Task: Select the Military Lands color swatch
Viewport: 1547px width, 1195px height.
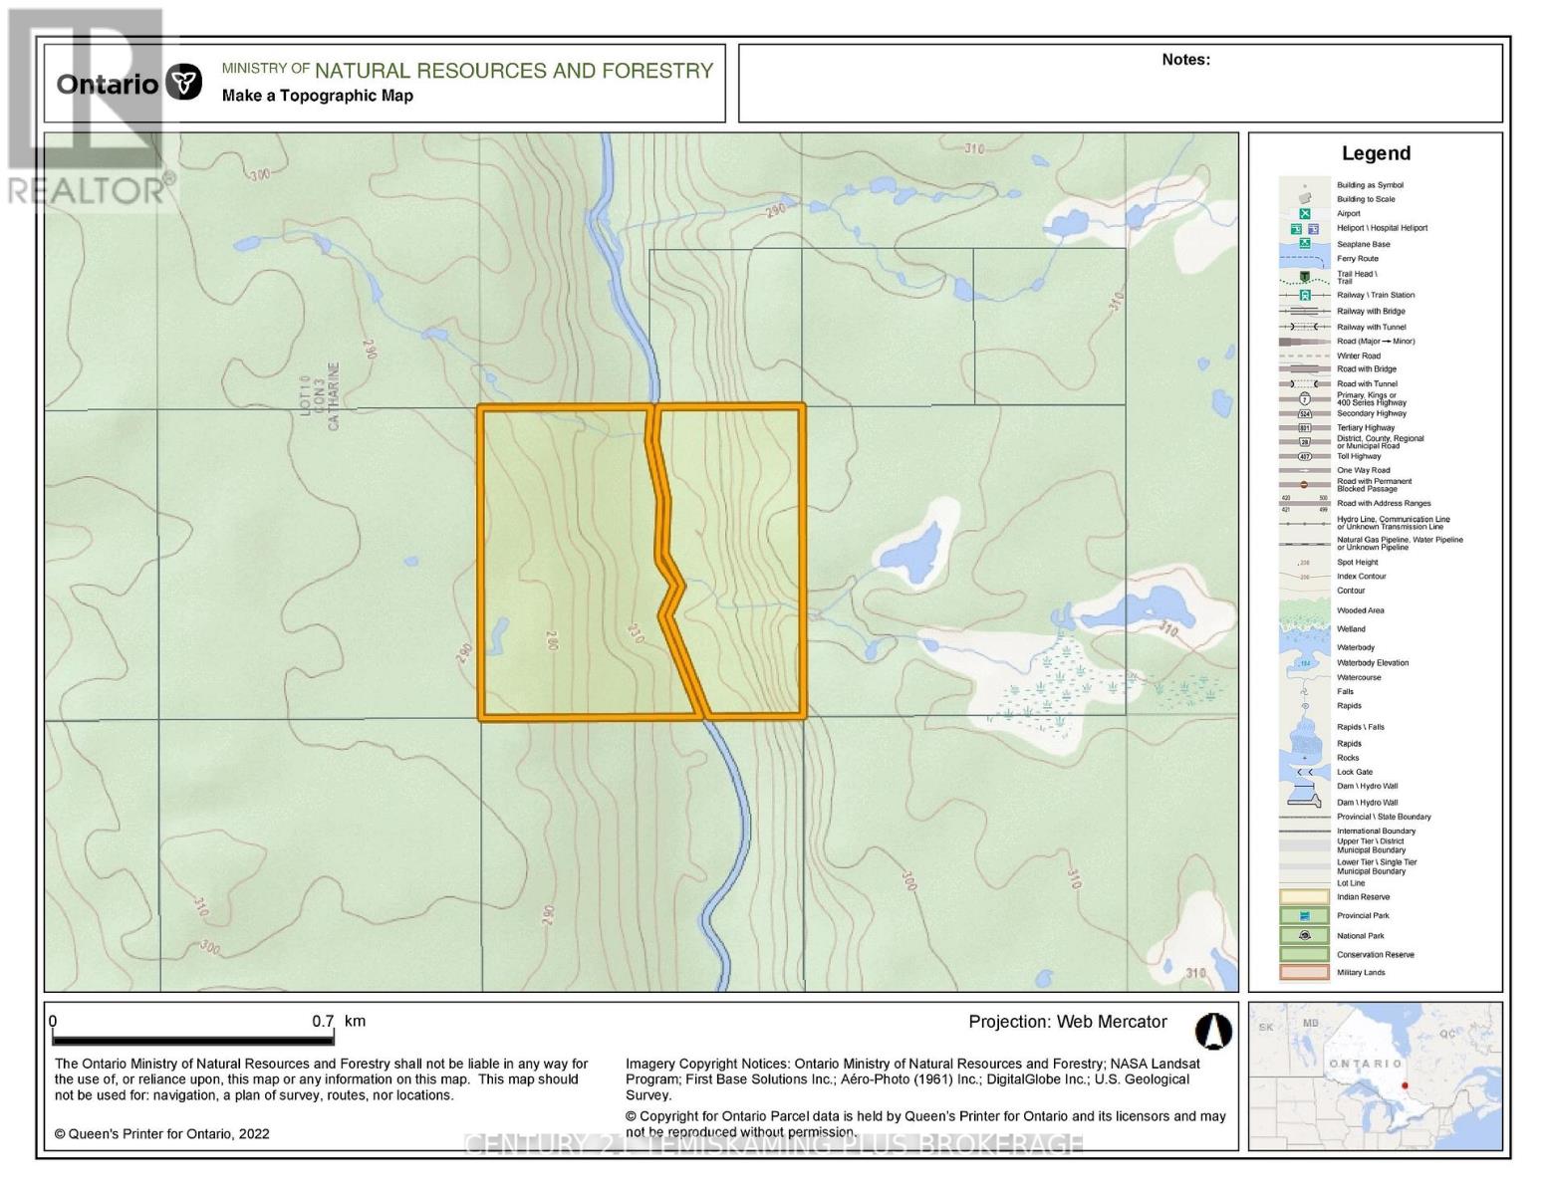Action: tap(1302, 972)
